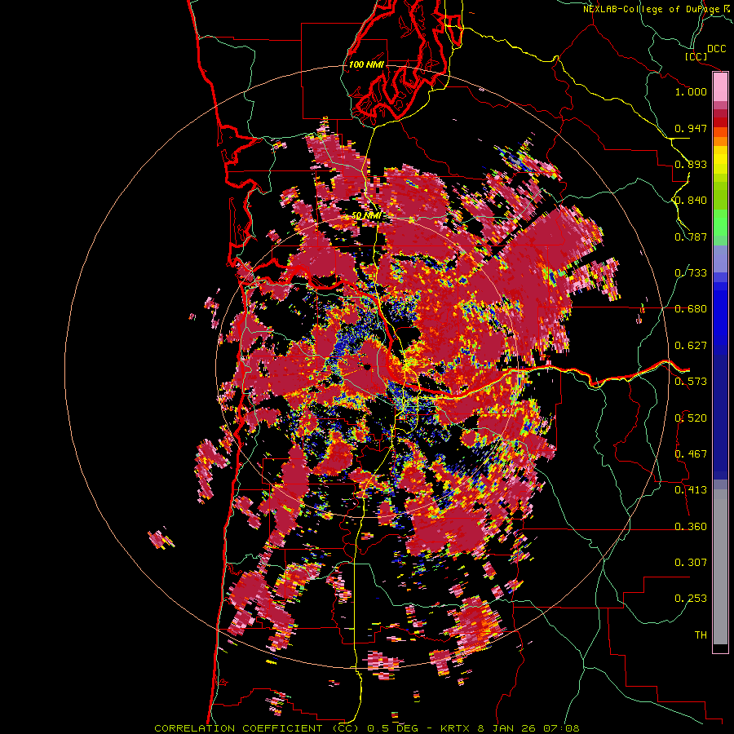Pick the bright green color bar segment
This screenshot has height=734, width=734.
pyautogui.click(x=720, y=222)
